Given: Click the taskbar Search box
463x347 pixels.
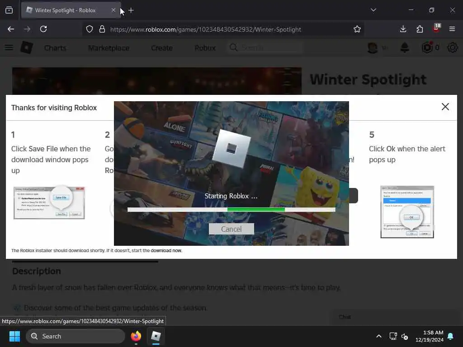Looking at the screenshot, I should 76,336.
